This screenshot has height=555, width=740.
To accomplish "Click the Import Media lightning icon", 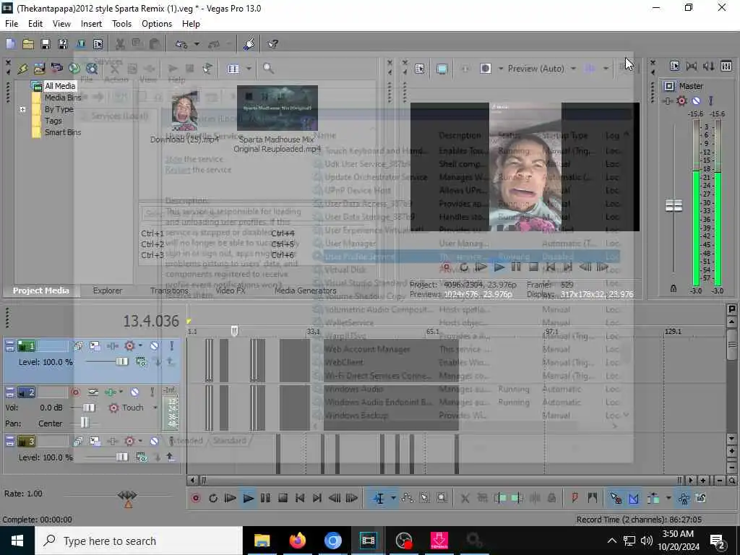I will click(22, 69).
